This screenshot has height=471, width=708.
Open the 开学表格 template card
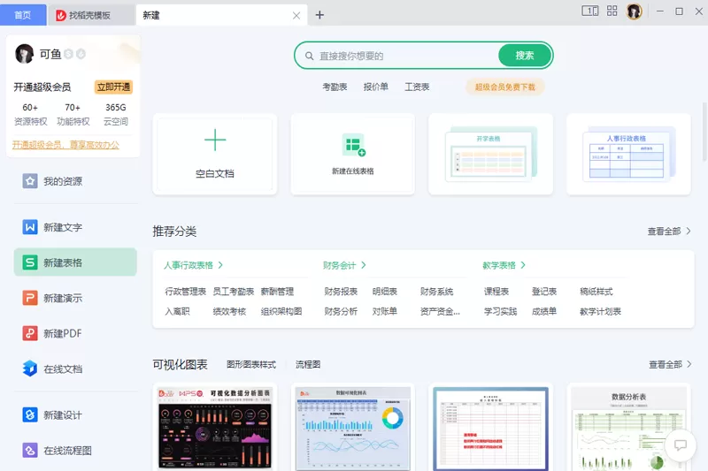(491, 154)
